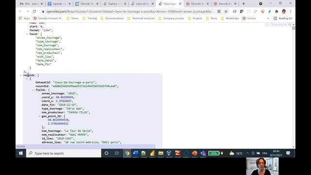Click the address bar URL
311x175 pixels.
point(130,12)
